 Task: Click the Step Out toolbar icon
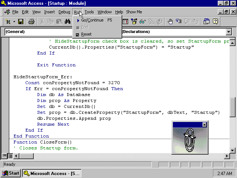[196, 22]
